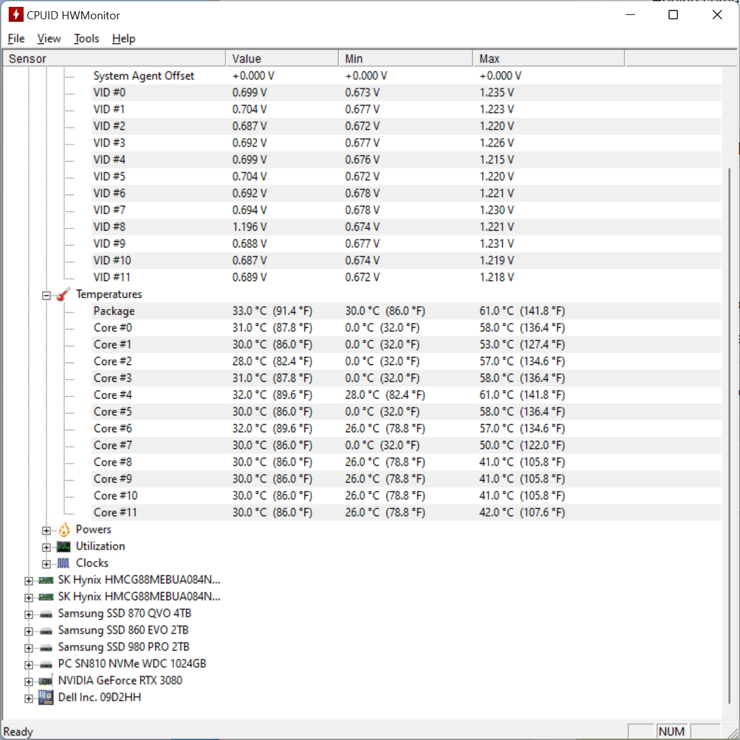Select the Clocks label
740x740 pixels.
pos(92,563)
